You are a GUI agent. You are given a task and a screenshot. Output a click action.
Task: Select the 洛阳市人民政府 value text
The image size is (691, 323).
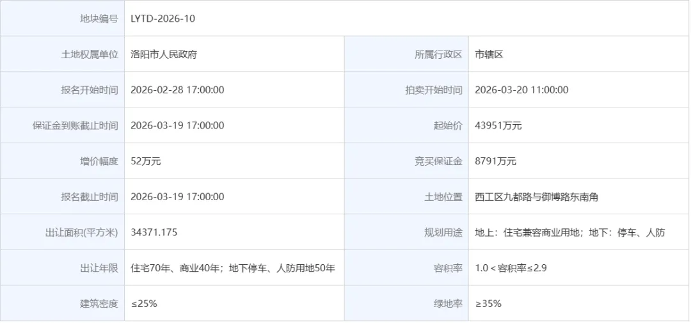coord(164,54)
